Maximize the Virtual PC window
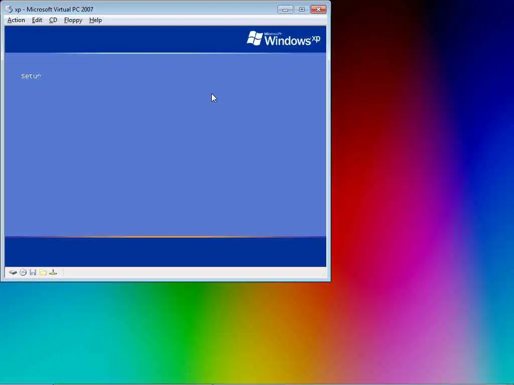The height and width of the screenshot is (385, 514). [x=302, y=10]
